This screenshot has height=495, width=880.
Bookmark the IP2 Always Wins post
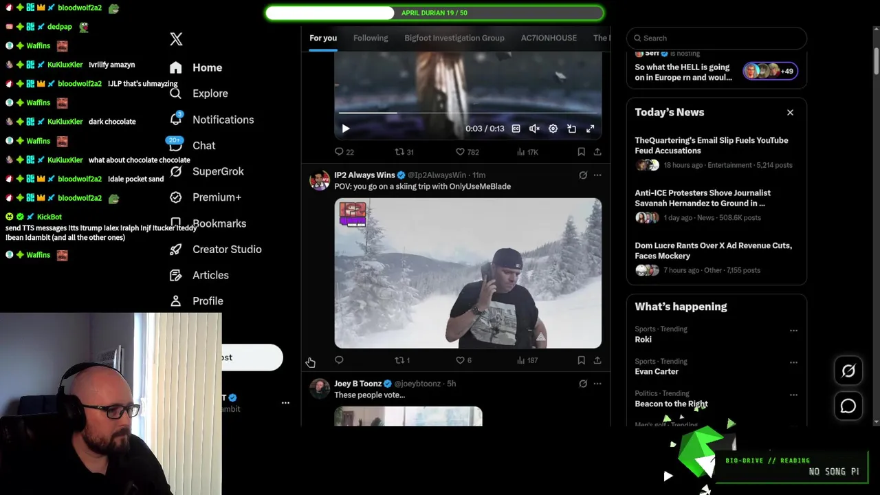581,360
